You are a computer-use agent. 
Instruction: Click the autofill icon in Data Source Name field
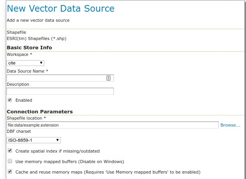point(109,78)
